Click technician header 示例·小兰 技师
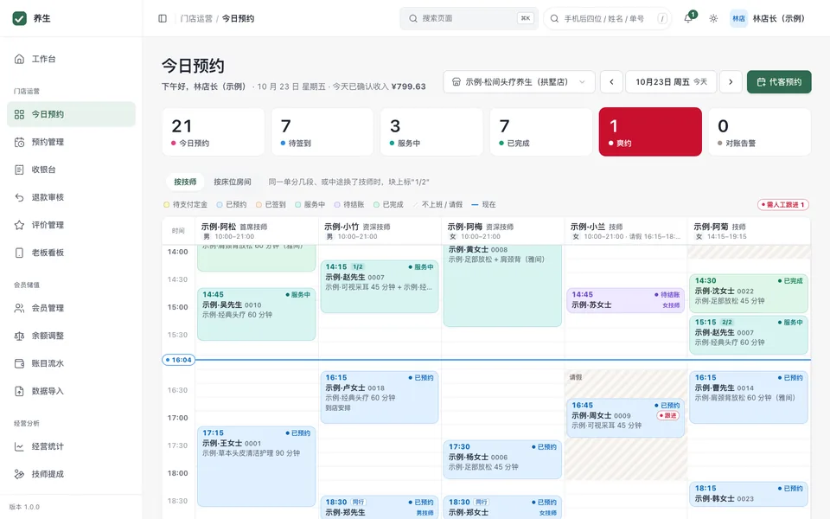 (x=626, y=231)
